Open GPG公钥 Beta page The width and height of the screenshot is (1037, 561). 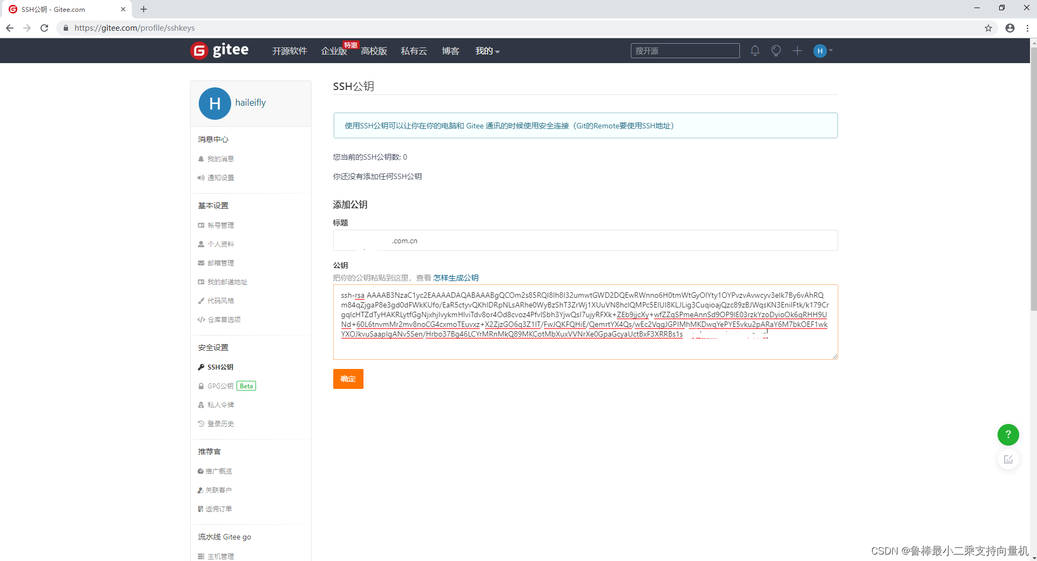[x=227, y=386]
